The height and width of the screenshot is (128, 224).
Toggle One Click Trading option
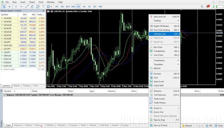pyautogui.click(x=165, y=30)
